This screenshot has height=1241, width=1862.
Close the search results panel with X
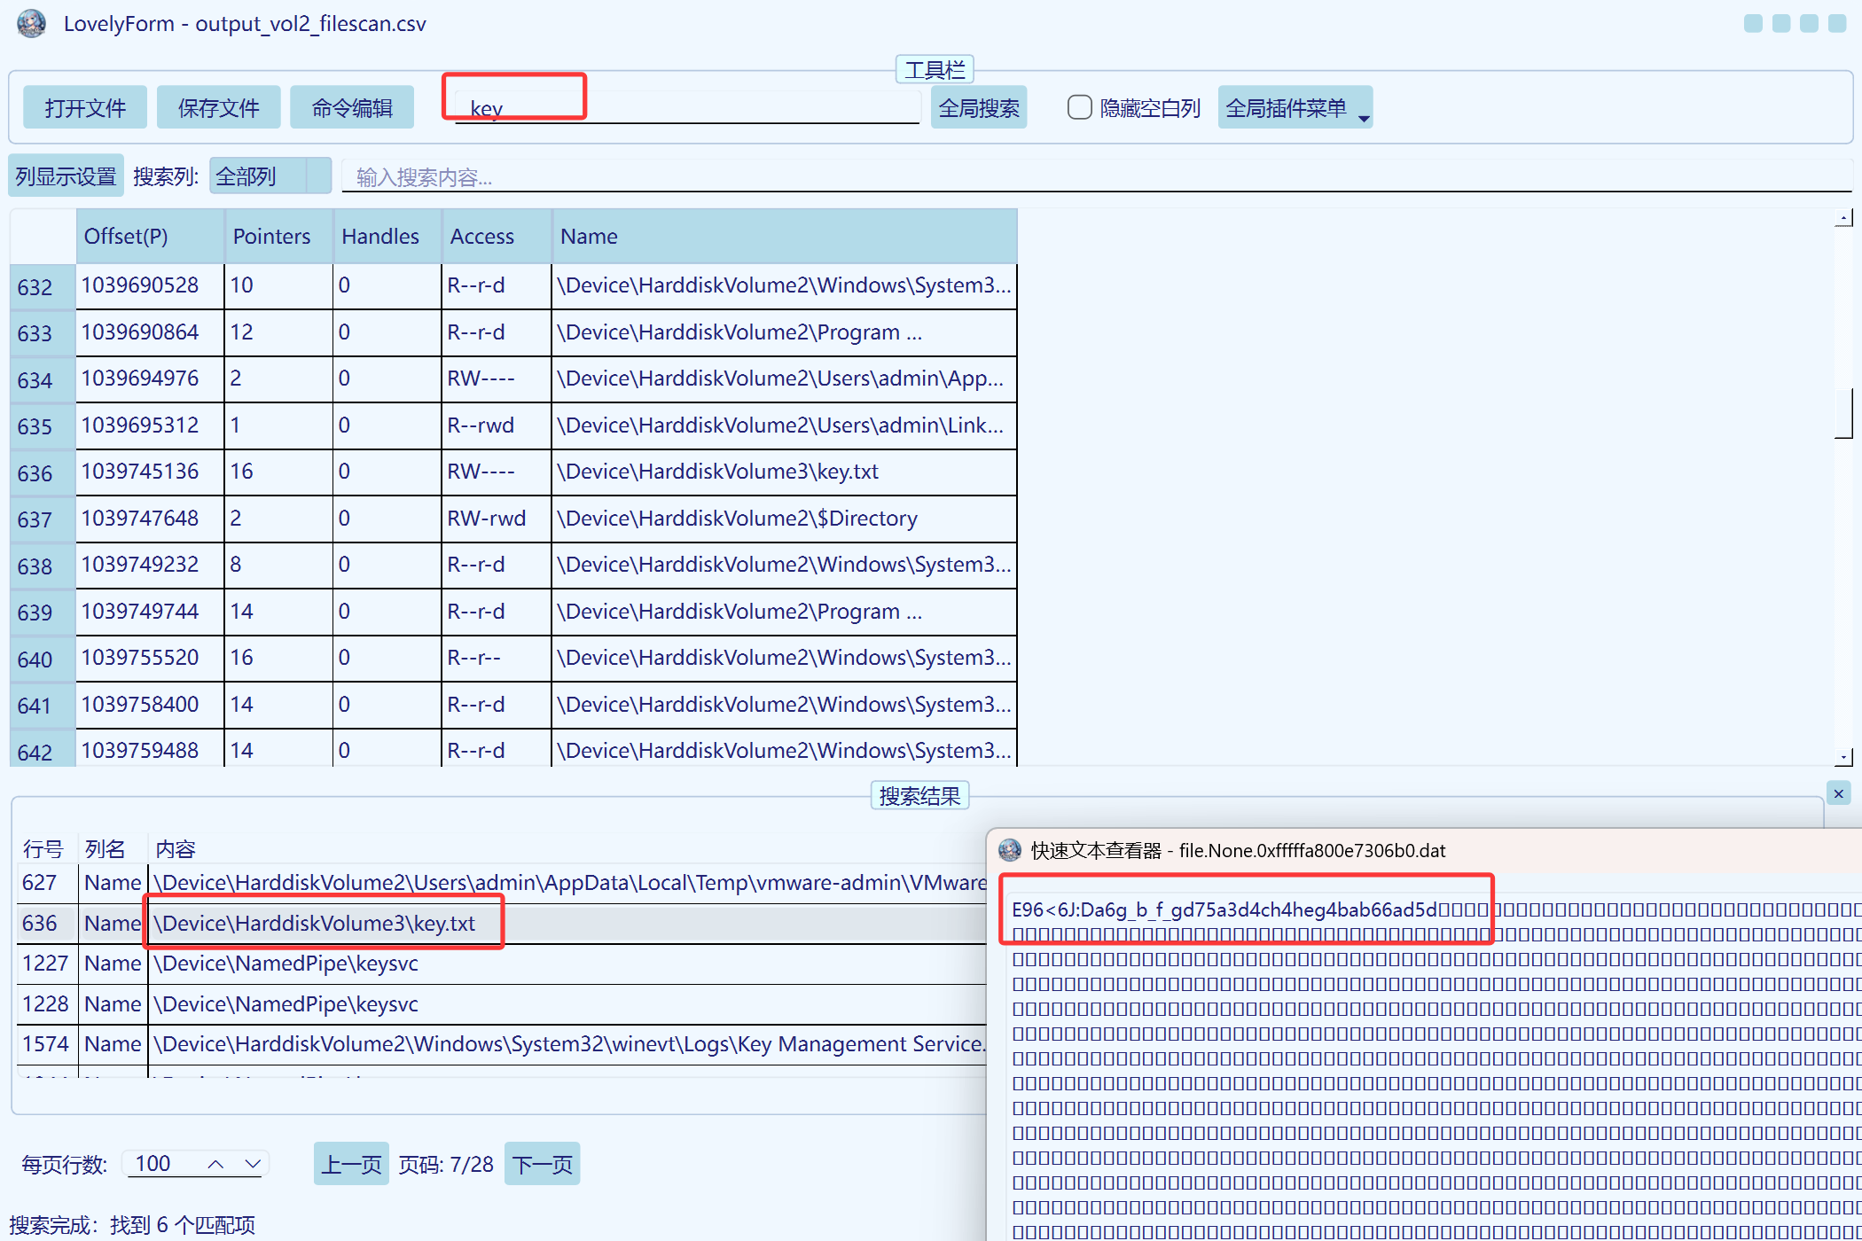pyautogui.click(x=1838, y=793)
